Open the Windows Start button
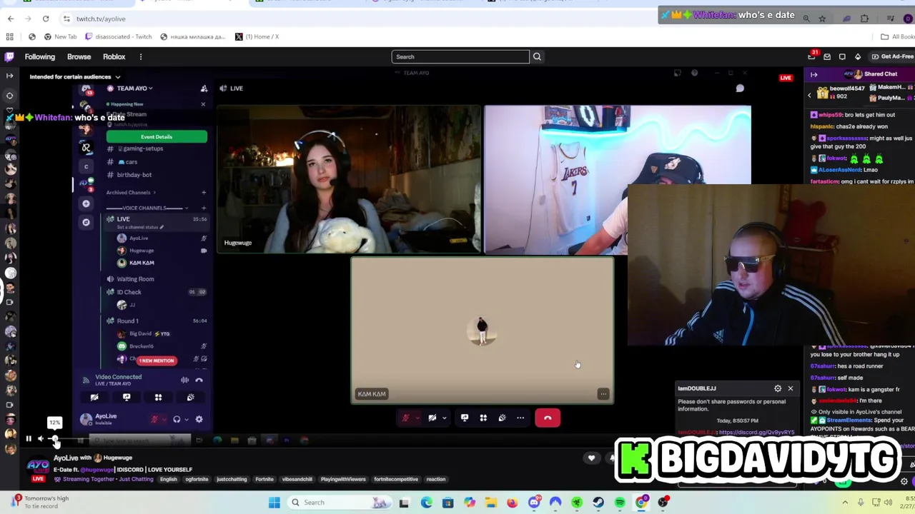Screen dimensions: 915x514 point(274,503)
